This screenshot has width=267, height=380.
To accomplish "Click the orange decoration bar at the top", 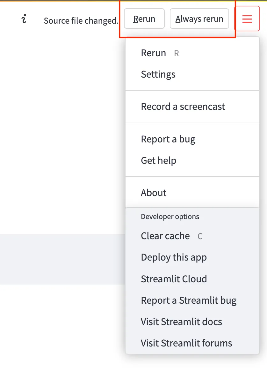I will point(133,1).
